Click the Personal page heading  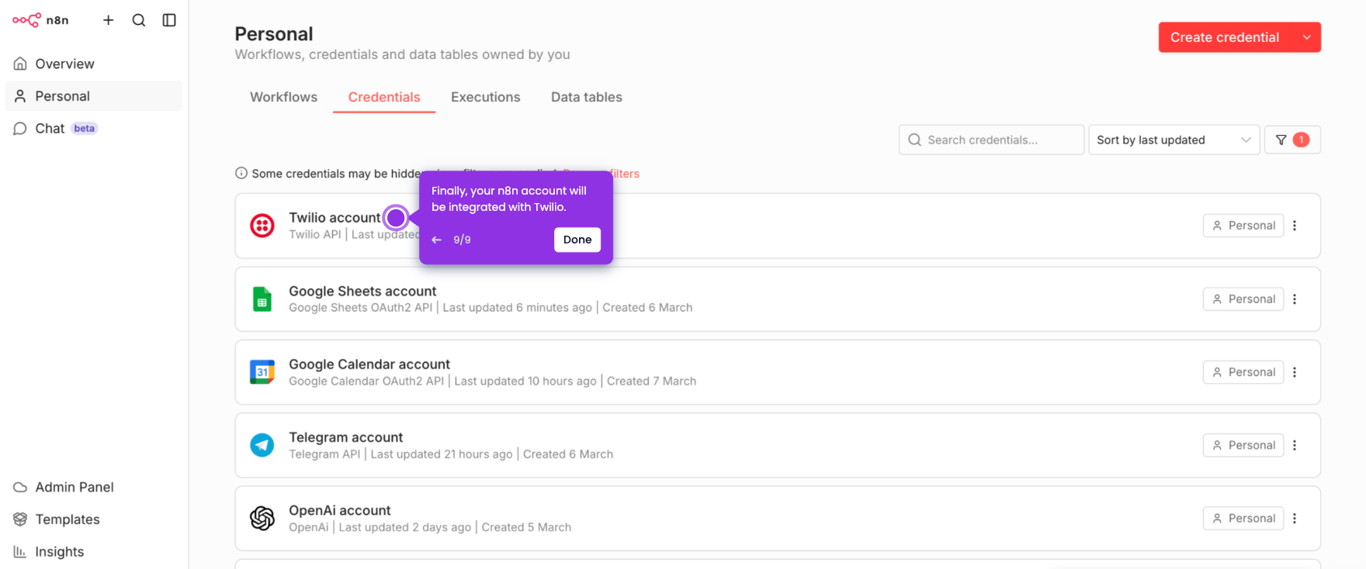click(274, 34)
